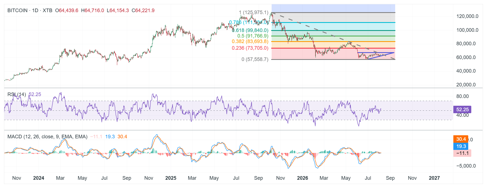Click the orange 30.4 MACD axis tag
Screen dimensions: 487x188
(461, 139)
